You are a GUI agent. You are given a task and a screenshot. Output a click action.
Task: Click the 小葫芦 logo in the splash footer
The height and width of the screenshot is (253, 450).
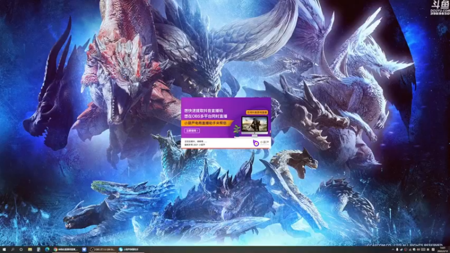tap(261, 142)
